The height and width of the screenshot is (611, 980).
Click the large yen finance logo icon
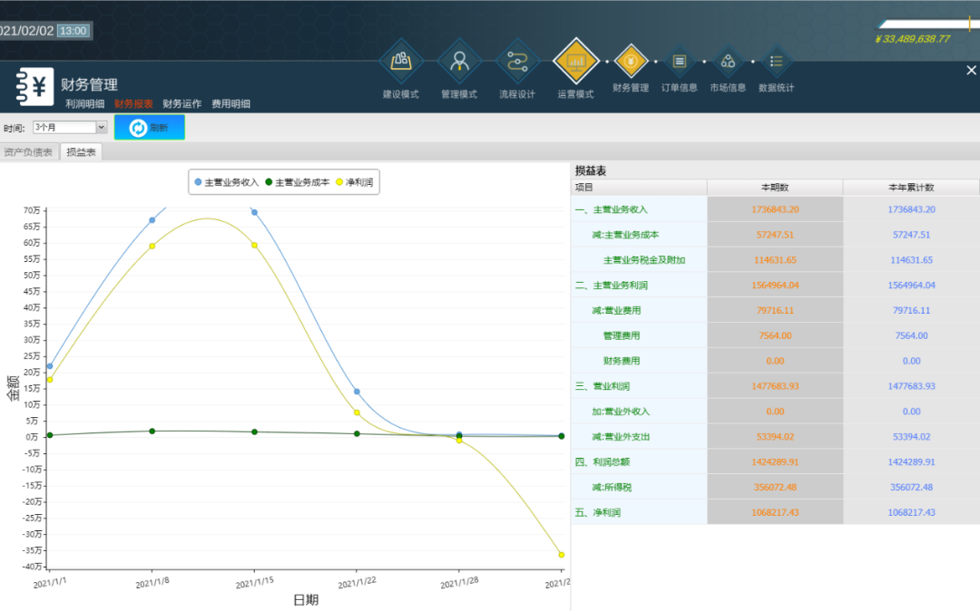pos(34,86)
